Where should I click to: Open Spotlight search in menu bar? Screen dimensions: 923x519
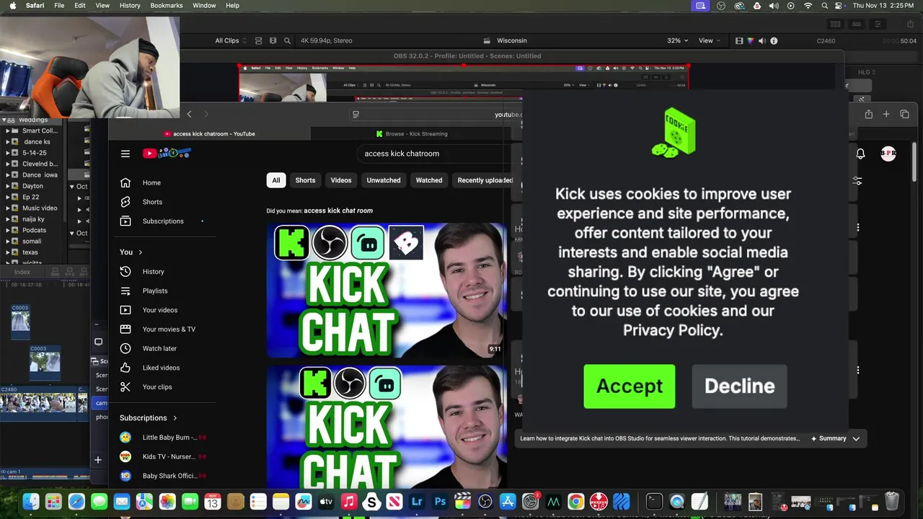click(824, 6)
